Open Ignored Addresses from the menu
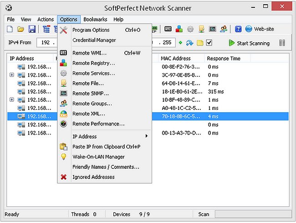Screen dimensions: 296x223 93,177
